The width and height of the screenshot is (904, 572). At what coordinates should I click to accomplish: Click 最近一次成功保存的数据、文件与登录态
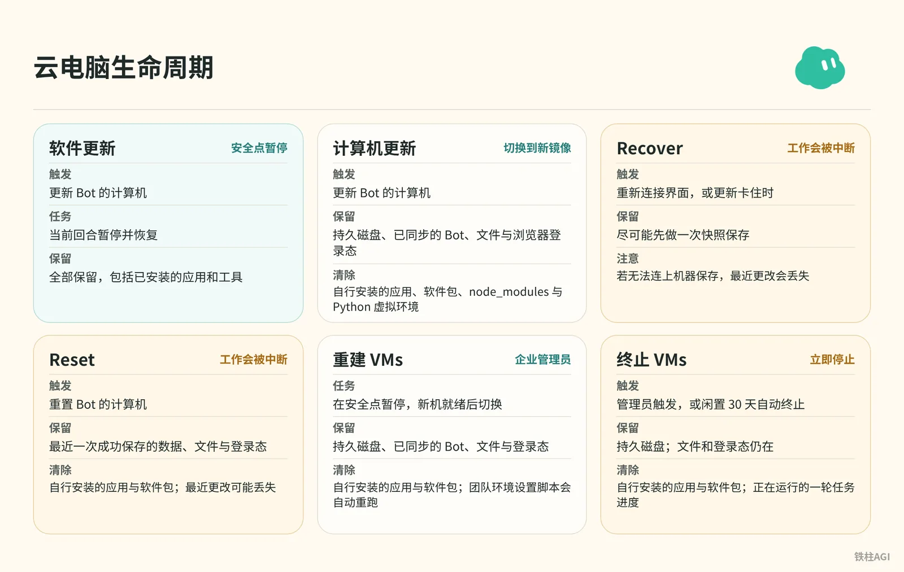point(158,447)
